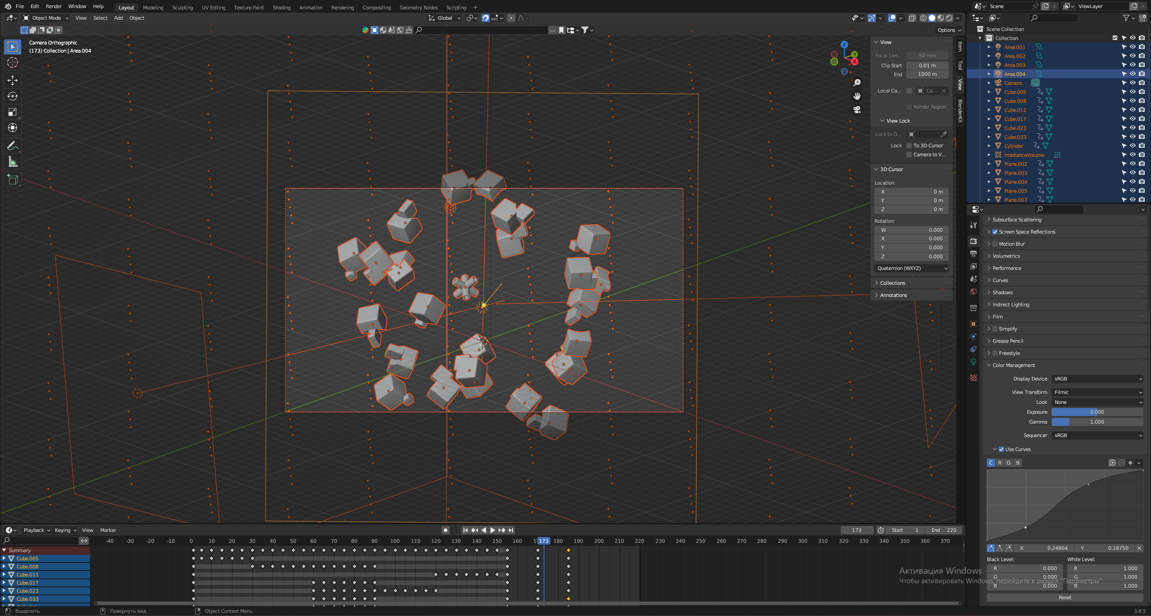
Task: Activate the Annotate pencil tool
Action: point(13,146)
